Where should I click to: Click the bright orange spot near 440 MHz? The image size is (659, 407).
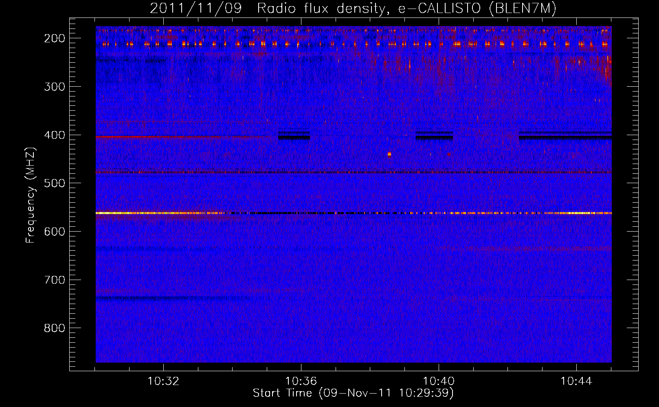389,154
